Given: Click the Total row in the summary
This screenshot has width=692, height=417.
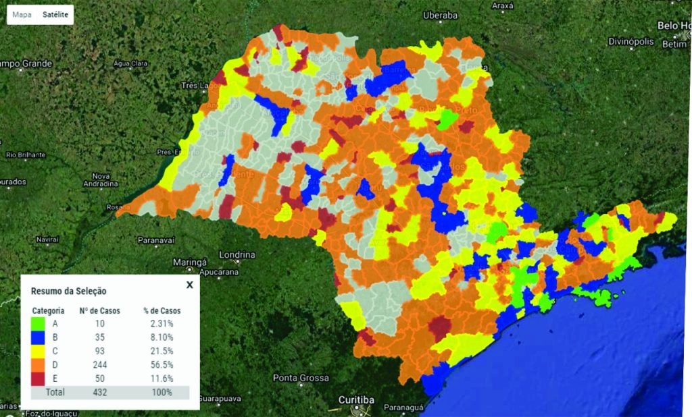Looking at the screenshot, I should pos(110,392).
